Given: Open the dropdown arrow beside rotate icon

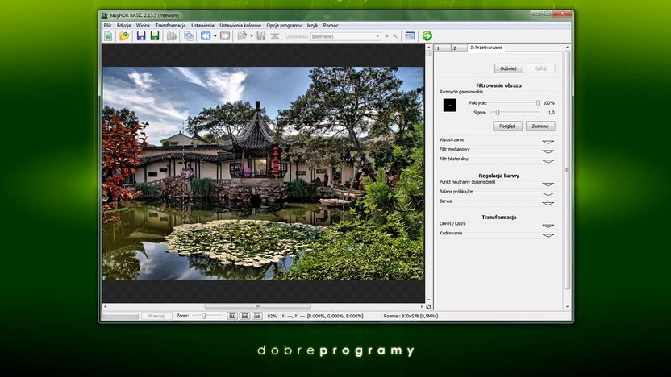Looking at the screenshot, I should 251,36.
